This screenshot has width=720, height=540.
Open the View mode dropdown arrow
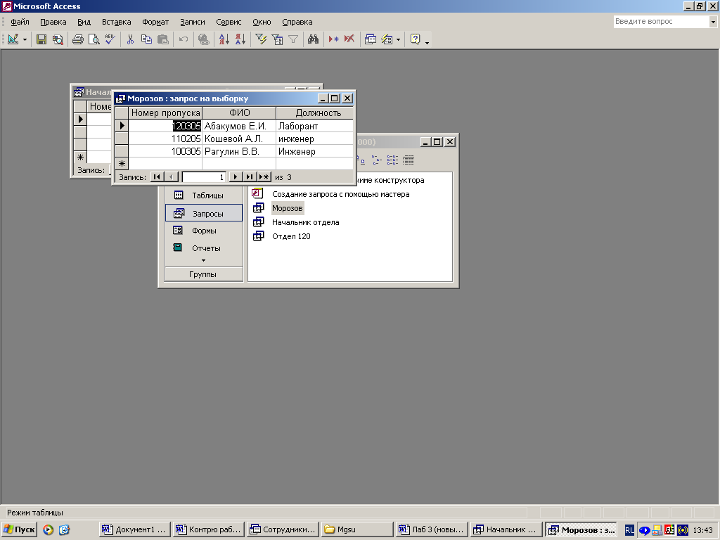pyautogui.click(x=25, y=40)
